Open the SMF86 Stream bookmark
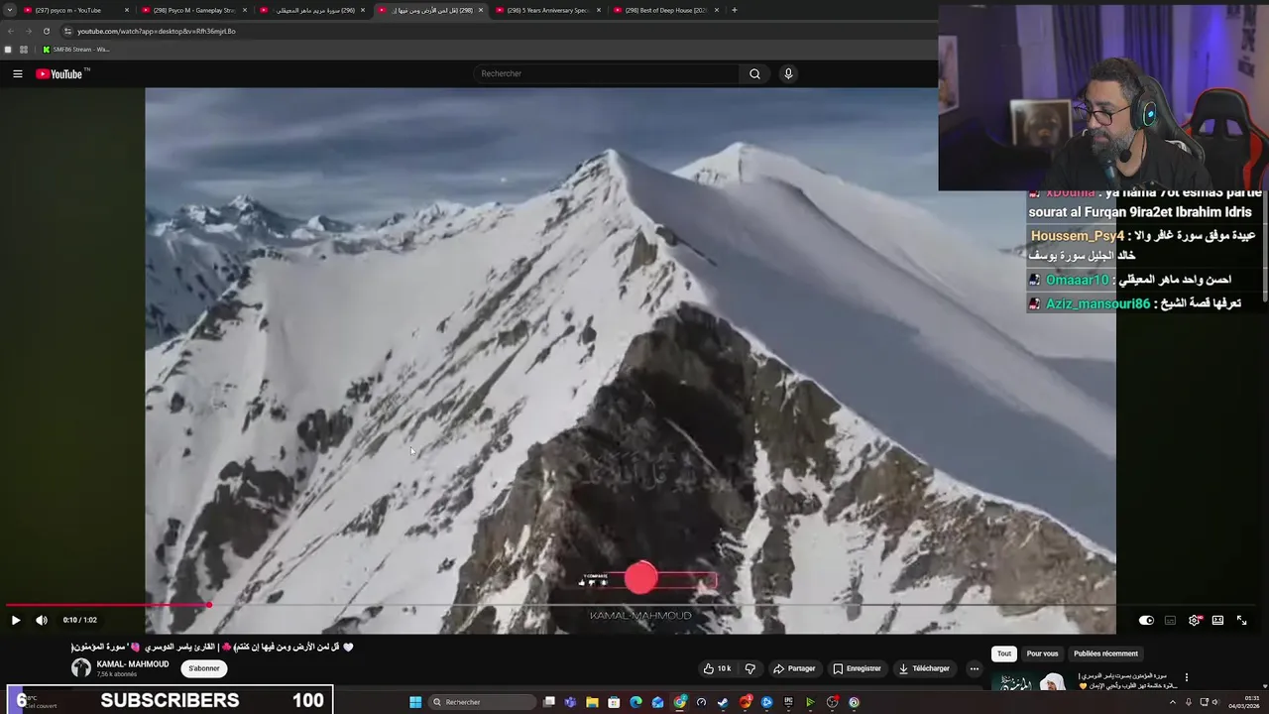1269x714 pixels. pos(76,50)
